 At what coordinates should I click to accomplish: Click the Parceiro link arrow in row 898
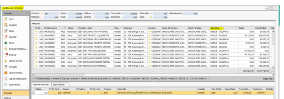[x=149, y=66]
